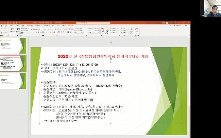Screen dimensions: 221x138
Task: Open the Animations ribbon tab
Action: click(x=30, y=26)
